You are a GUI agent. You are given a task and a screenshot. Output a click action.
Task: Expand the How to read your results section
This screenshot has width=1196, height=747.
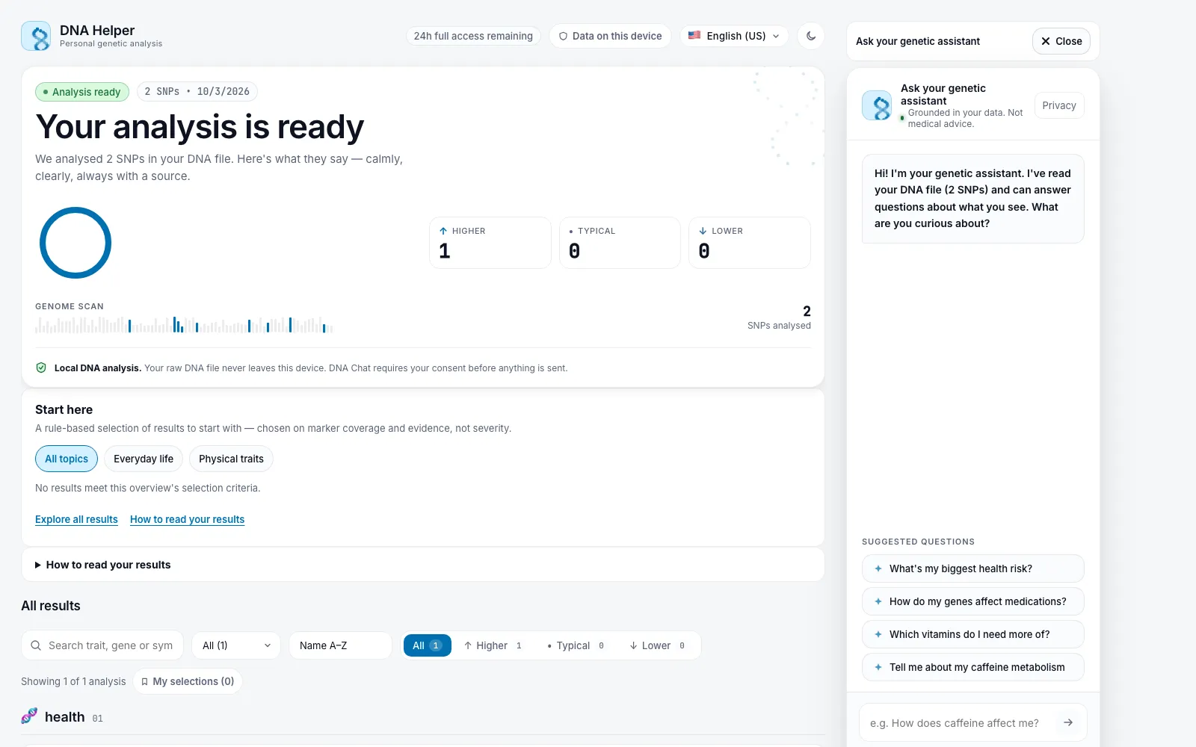point(423,565)
